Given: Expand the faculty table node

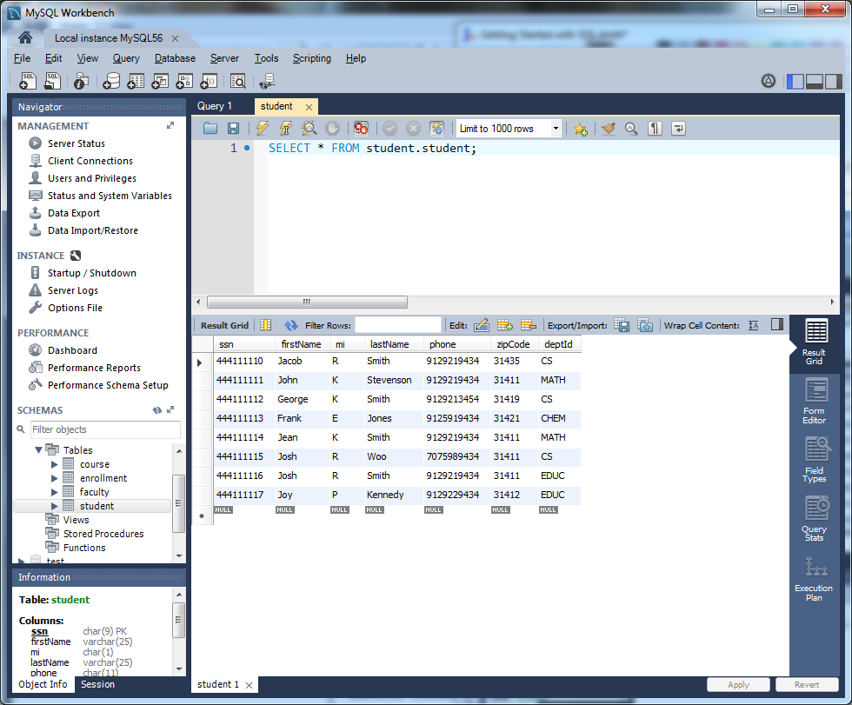Looking at the screenshot, I should click(54, 492).
